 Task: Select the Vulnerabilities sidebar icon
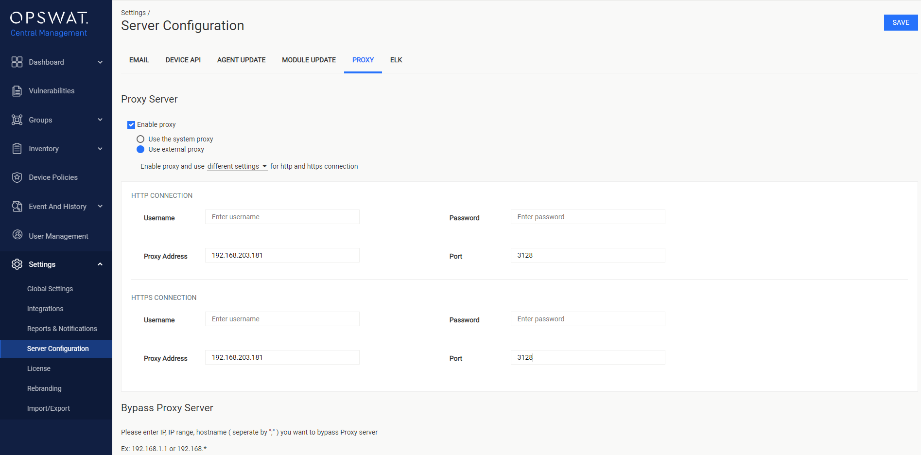pos(17,90)
